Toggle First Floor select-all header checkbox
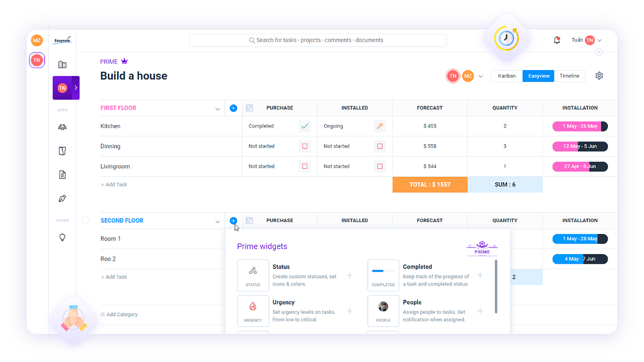644x362 pixels. [249, 108]
